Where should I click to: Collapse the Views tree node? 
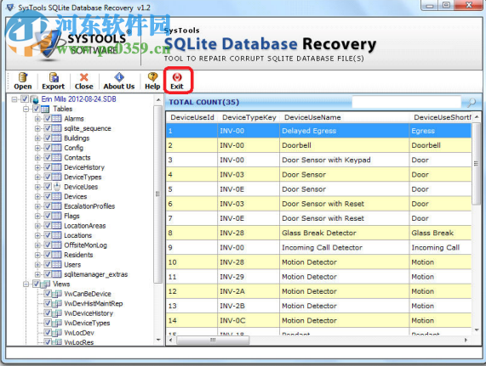[26, 284]
